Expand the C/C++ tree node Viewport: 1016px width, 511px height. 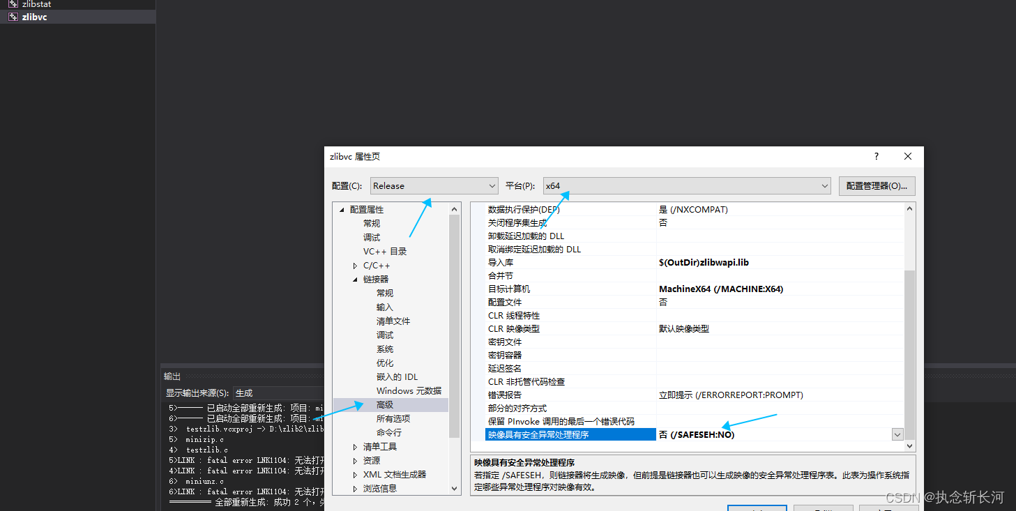[356, 266]
